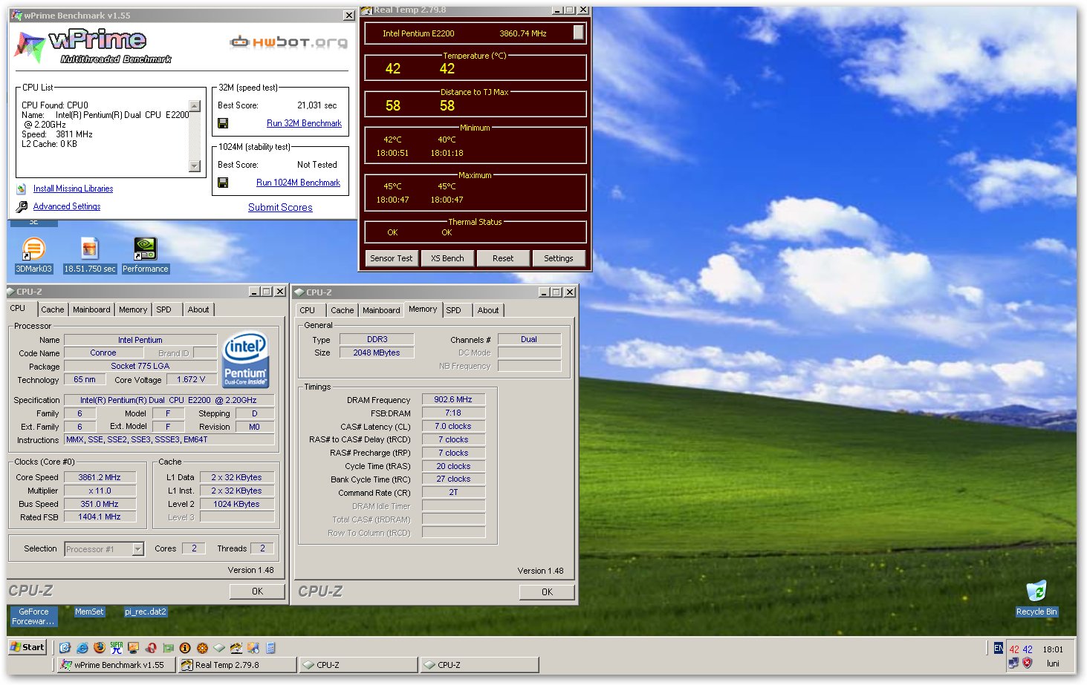Open the Processor #1 selection dropdown

[x=137, y=549]
